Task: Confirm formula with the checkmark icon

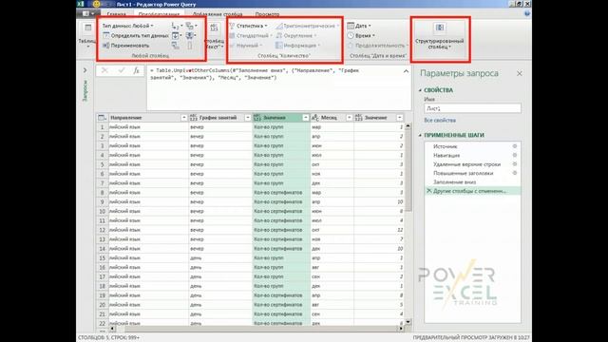Action: 122,70
